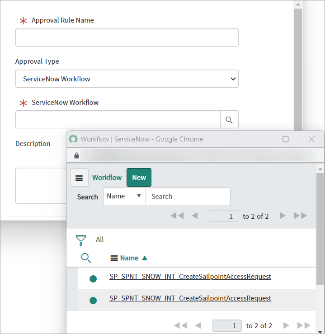Click the Workflow popup scrollbar up arrow
The image size is (325, 334).
[x=320, y=169]
